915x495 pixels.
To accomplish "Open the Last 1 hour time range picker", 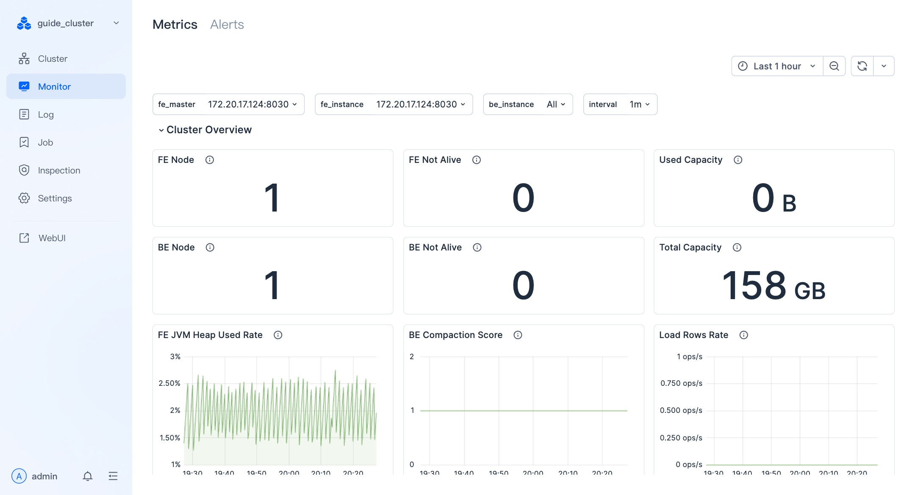I will 777,66.
